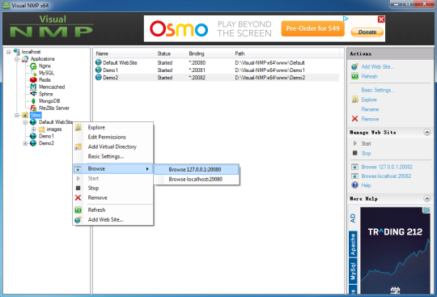Click the Status column header
This screenshot has height=297, width=437.
(x=171, y=53)
